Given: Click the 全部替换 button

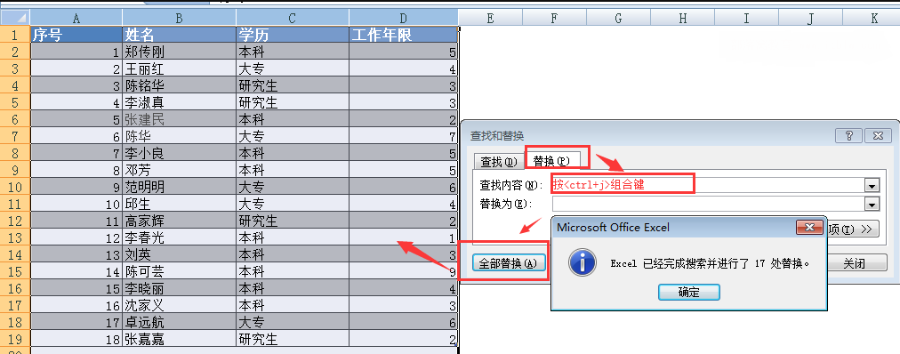Looking at the screenshot, I should [508, 263].
